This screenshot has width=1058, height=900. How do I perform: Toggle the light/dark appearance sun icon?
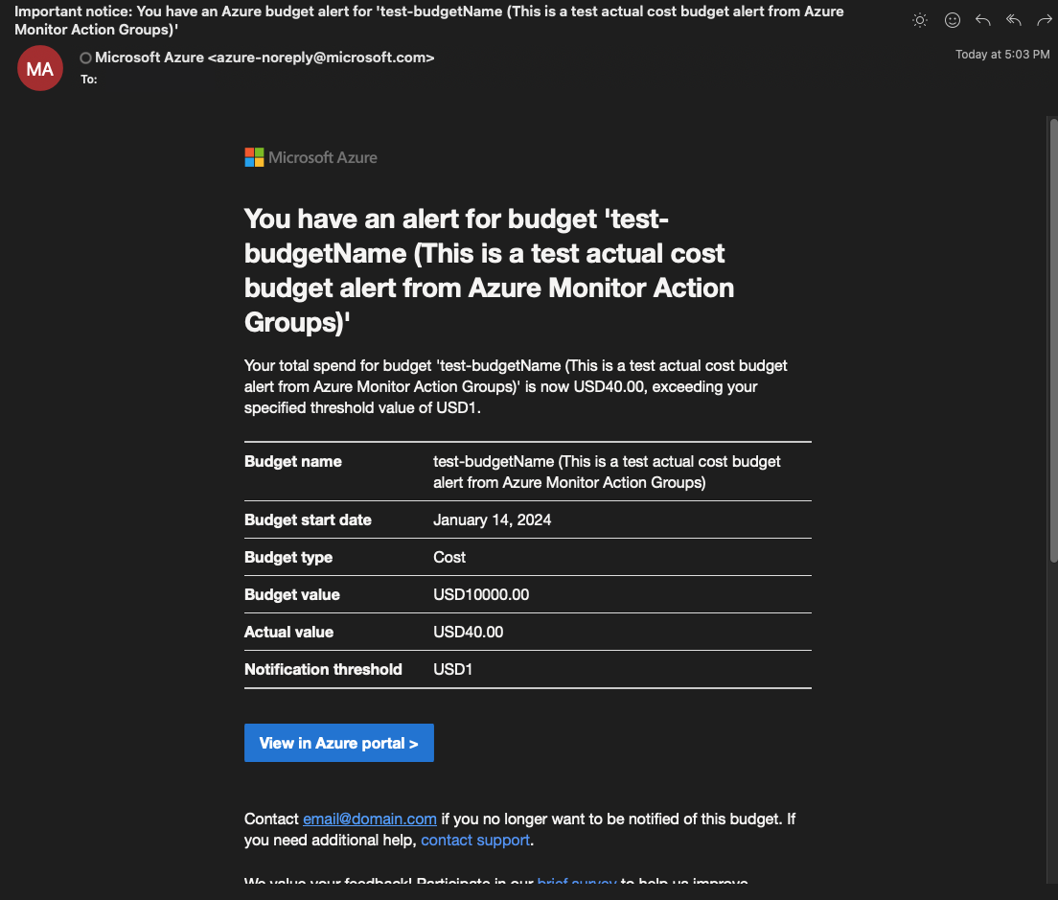pos(920,20)
